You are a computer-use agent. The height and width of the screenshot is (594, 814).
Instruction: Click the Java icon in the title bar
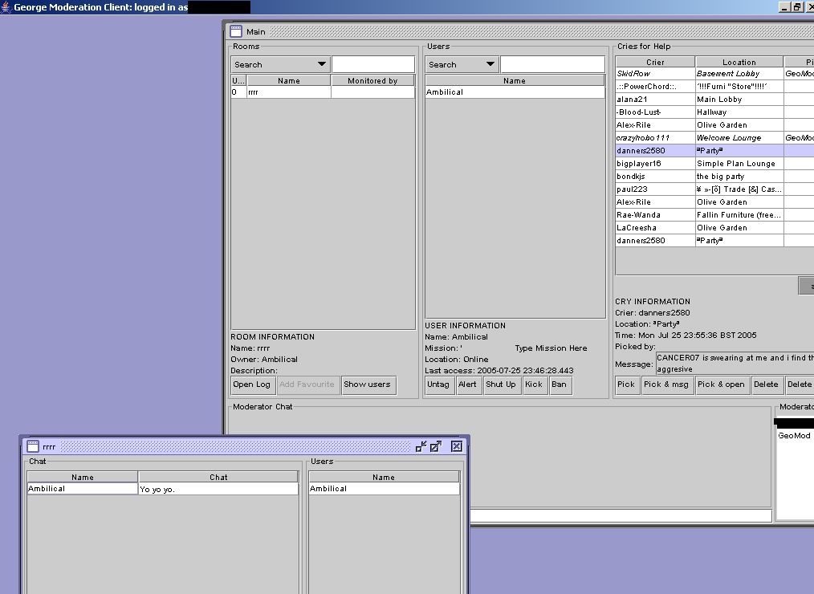click(6, 6)
